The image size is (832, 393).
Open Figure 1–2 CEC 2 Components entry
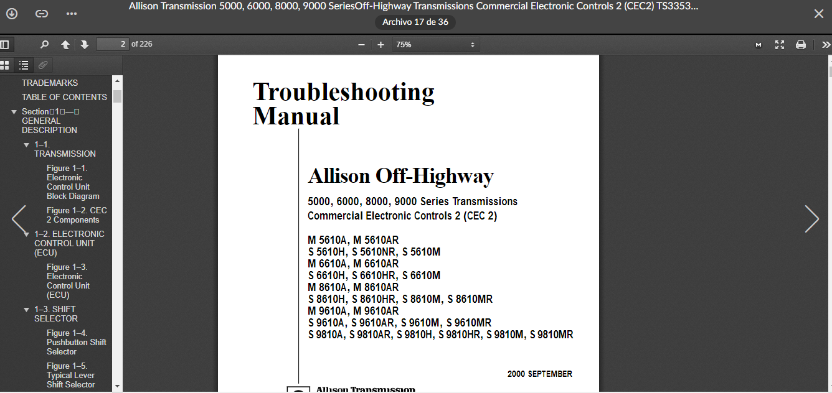pos(77,215)
